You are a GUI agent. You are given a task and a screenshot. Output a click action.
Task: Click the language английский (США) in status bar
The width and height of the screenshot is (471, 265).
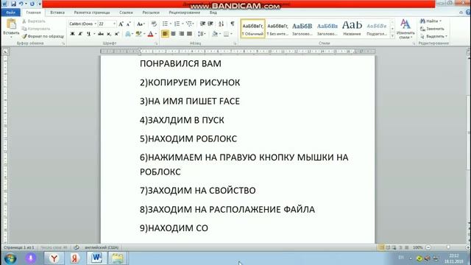coord(102,247)
